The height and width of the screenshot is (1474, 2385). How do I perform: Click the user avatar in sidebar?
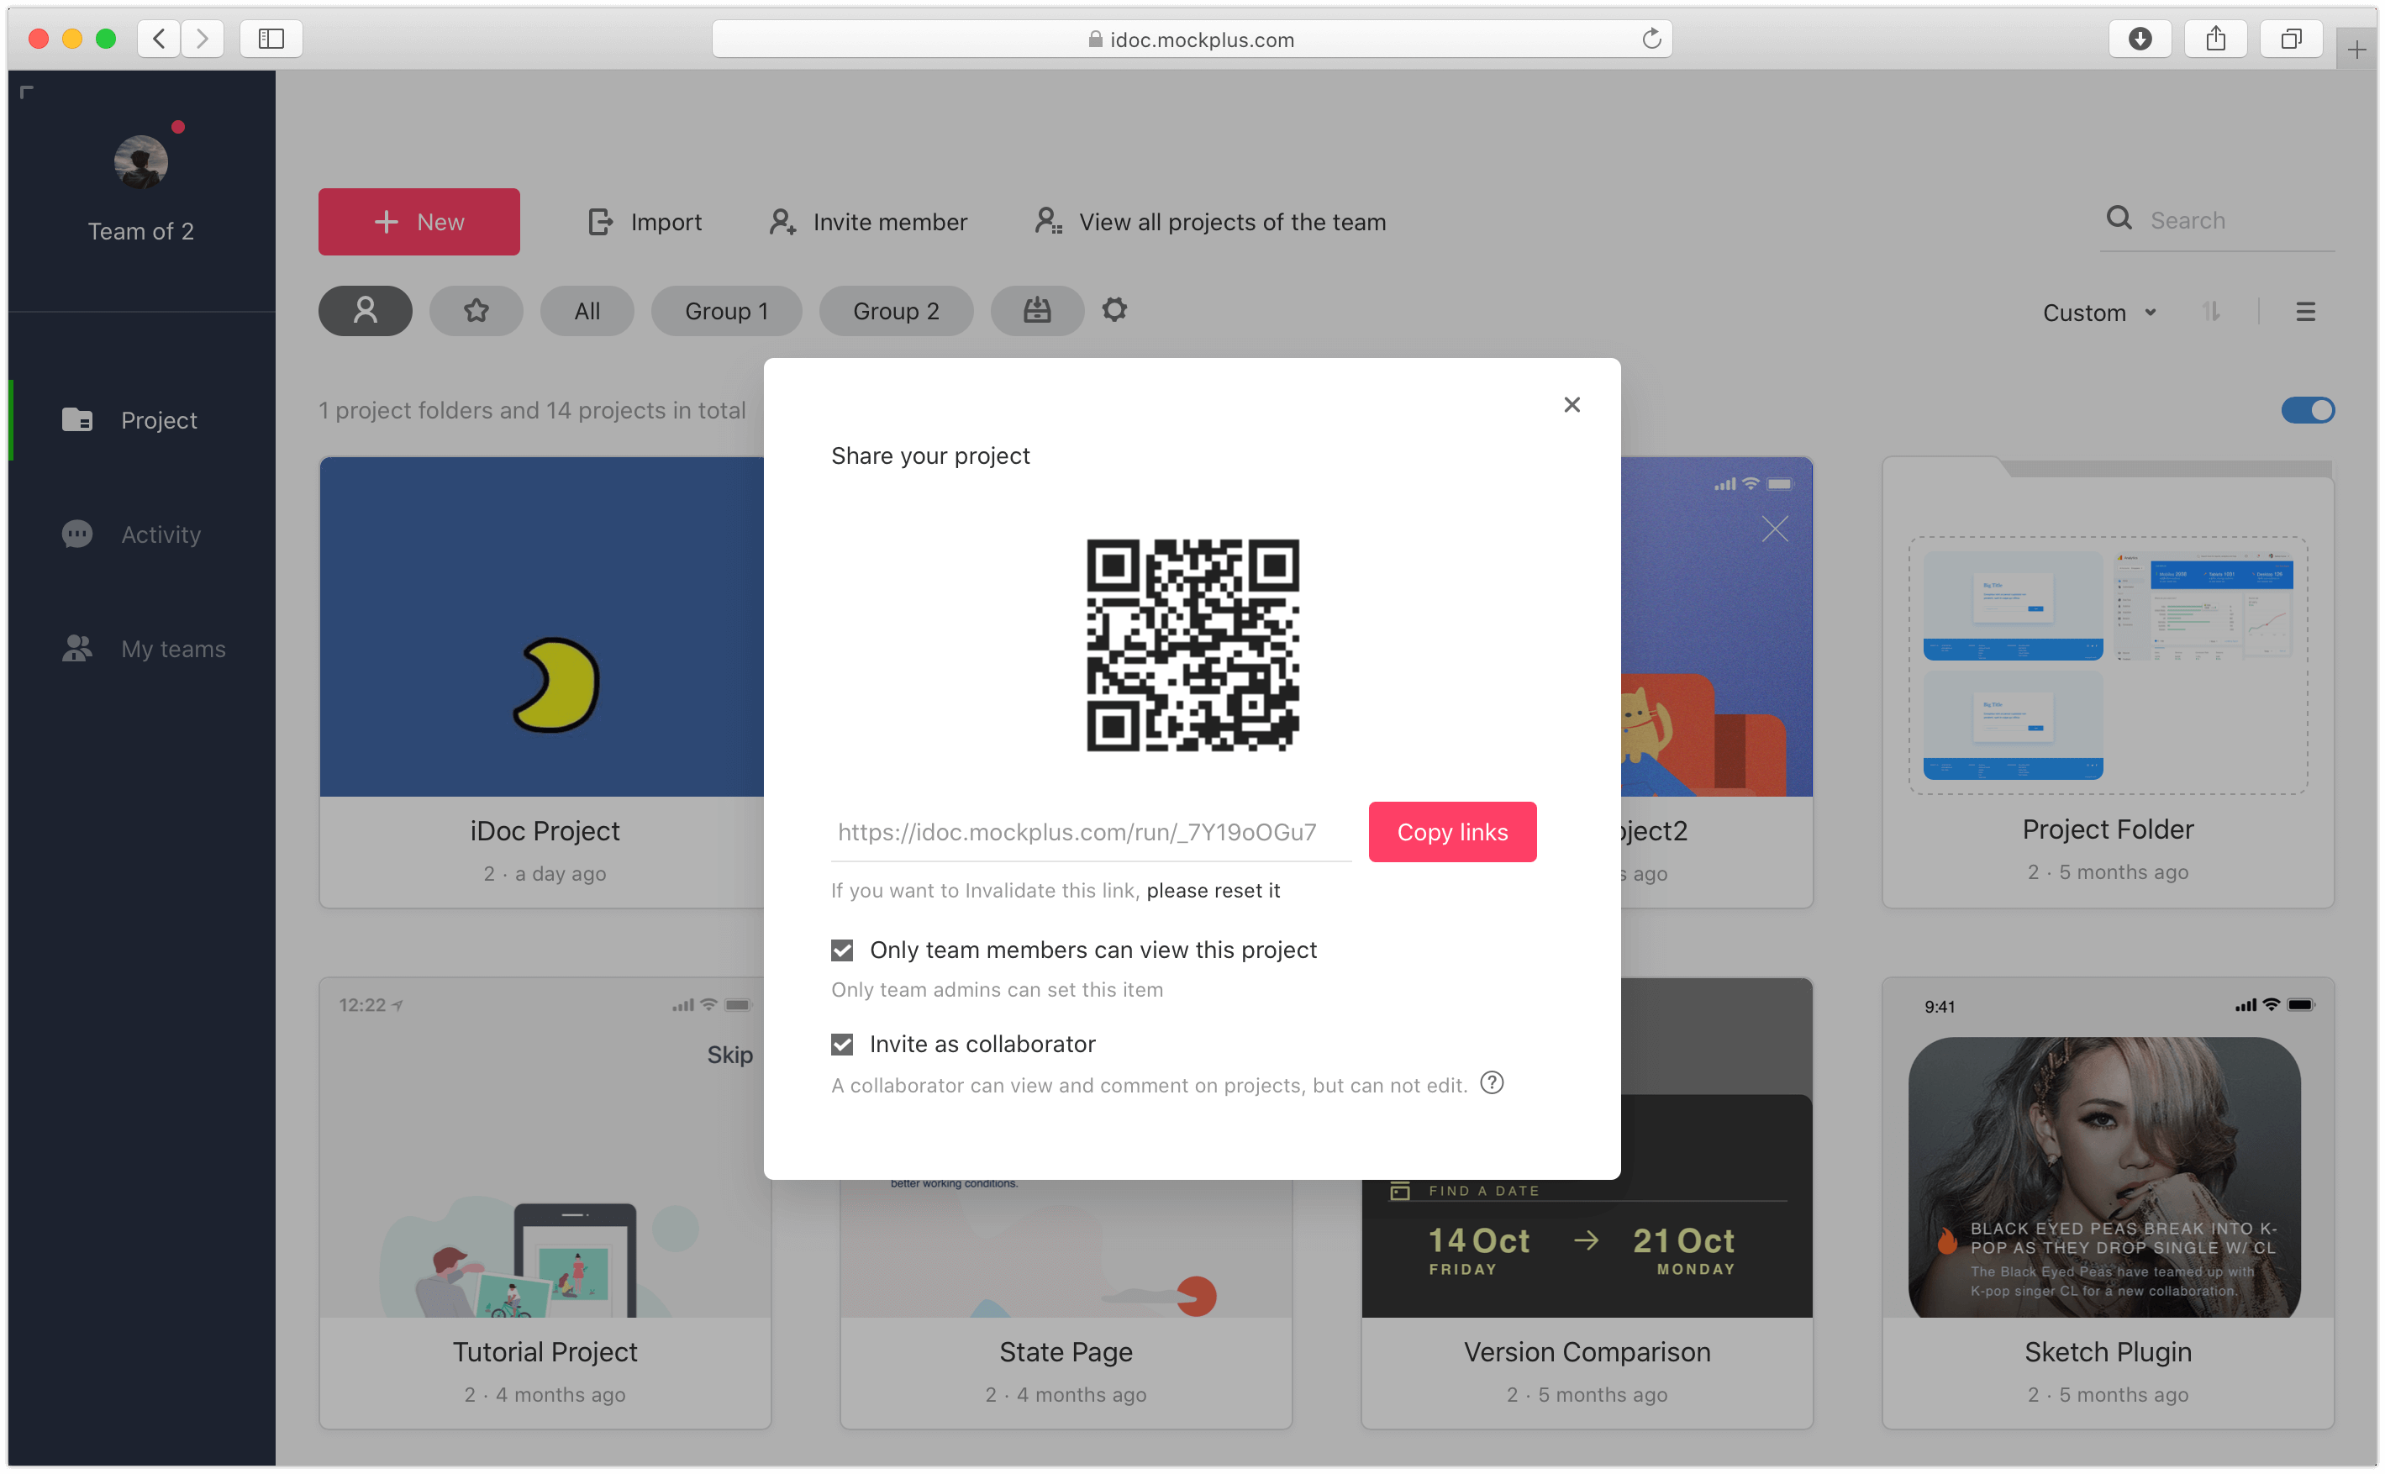(140, 161)
